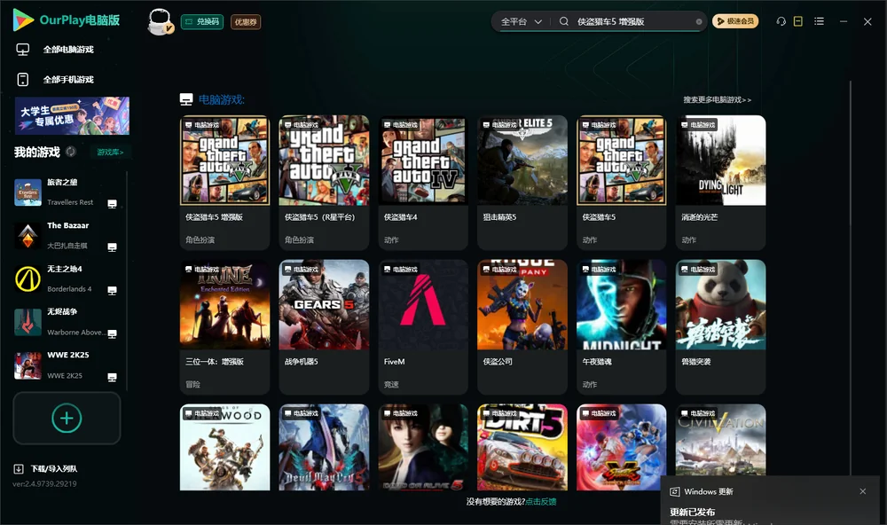The height and width of the screenshot is (525, 887).
Task: Click the 电脑游戏 tag on FiveM card
Action: (401, 269)
